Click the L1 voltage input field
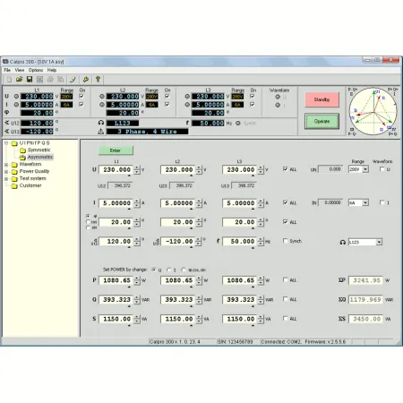403x403 pixels. click(116, 169)
